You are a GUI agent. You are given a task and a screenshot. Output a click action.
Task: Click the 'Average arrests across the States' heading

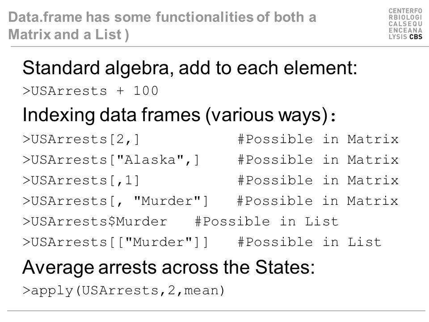(168, 267)
